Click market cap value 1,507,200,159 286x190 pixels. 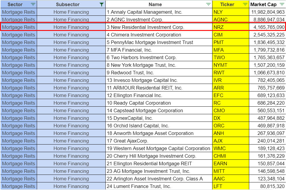coord(269,65)
